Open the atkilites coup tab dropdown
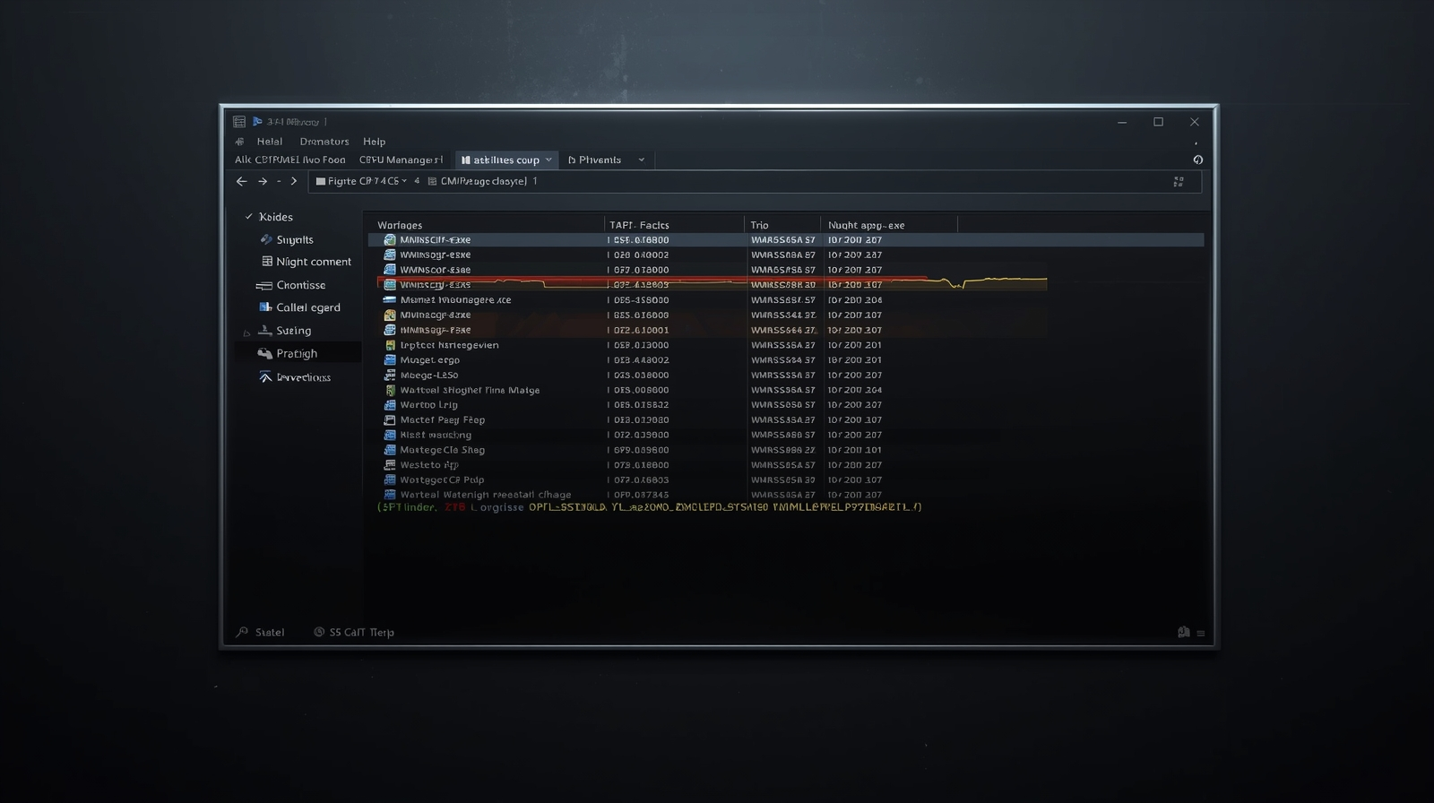Screen dimensions: 1434x803 (549, 160)
